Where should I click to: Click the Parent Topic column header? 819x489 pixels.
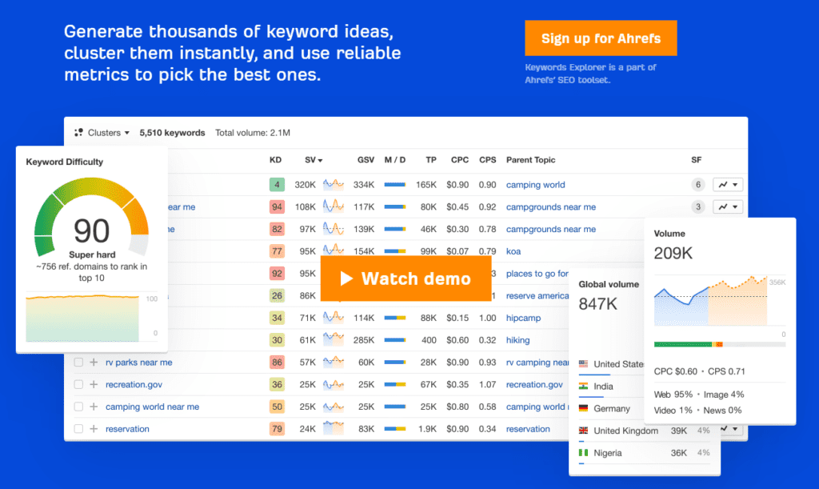(x=530, y=160)
